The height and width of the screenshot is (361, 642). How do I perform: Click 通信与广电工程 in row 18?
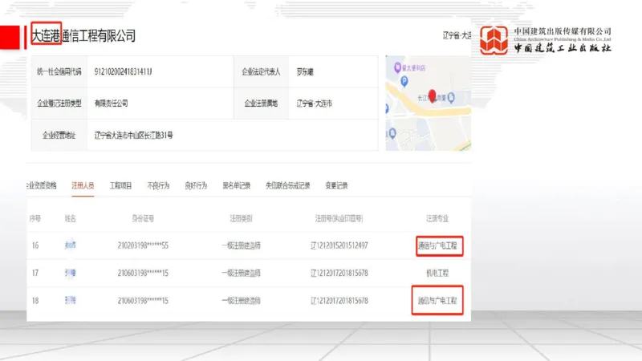[437, 301]
